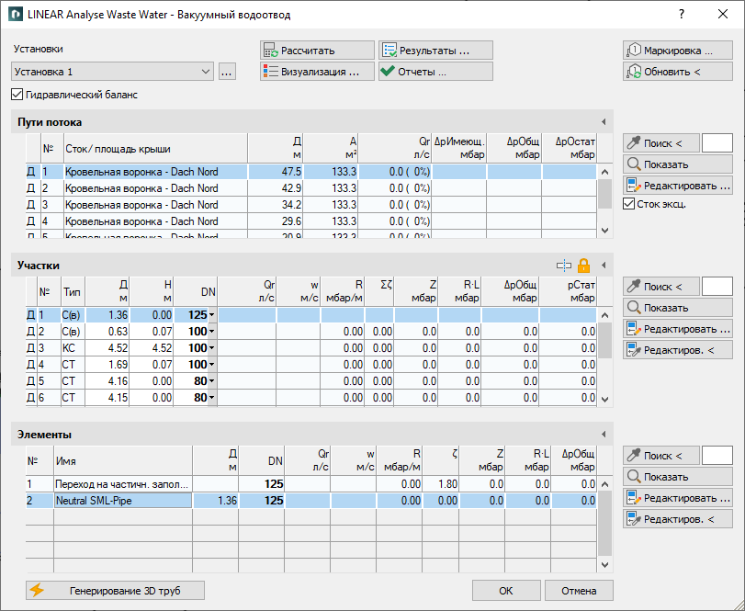Collapse the Элементы section
The image size is (745, 611).
(604, 435)
